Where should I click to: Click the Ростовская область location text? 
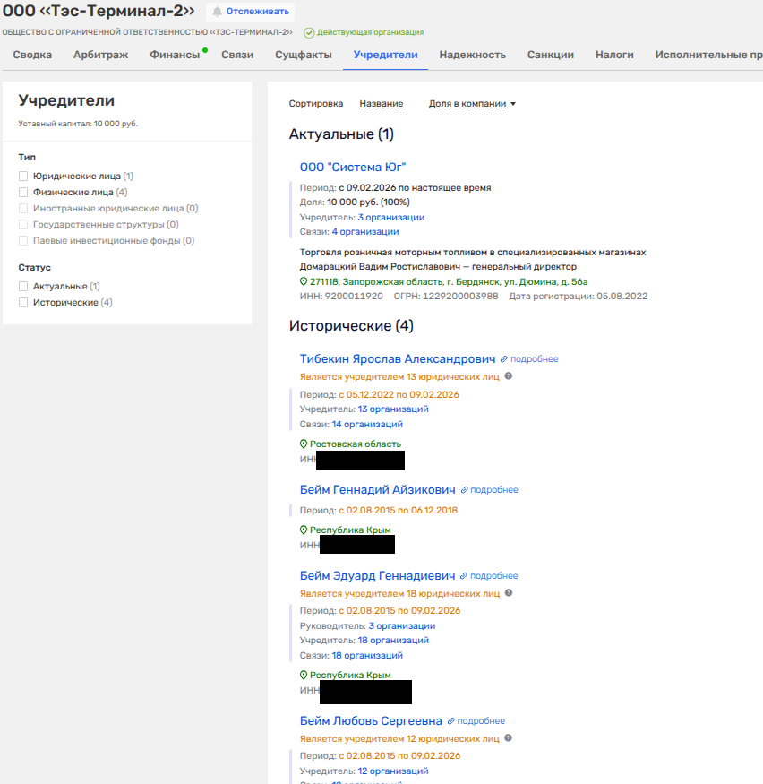click(355, 444)
